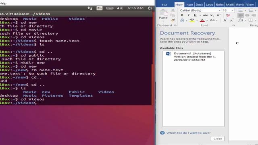The image size is (258, 145).
Task: Click Clear All Formatting icon
Action: click(x=228, y=15)
